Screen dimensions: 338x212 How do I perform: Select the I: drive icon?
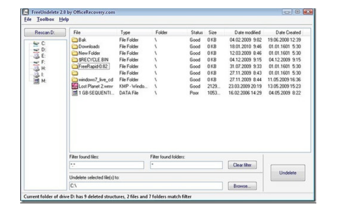coord(36,74)
